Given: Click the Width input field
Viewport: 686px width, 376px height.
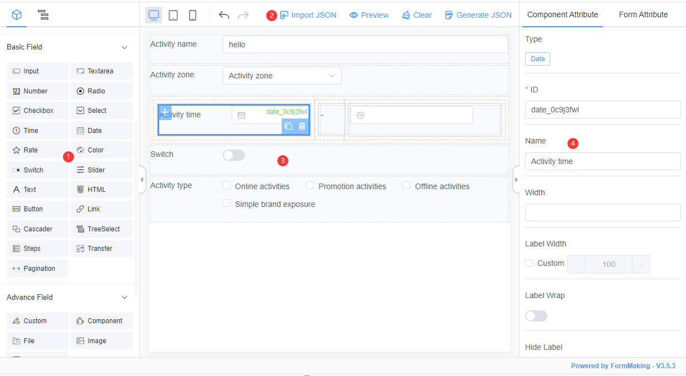Looking at the screenshot, I should click(x=603, y=212).
